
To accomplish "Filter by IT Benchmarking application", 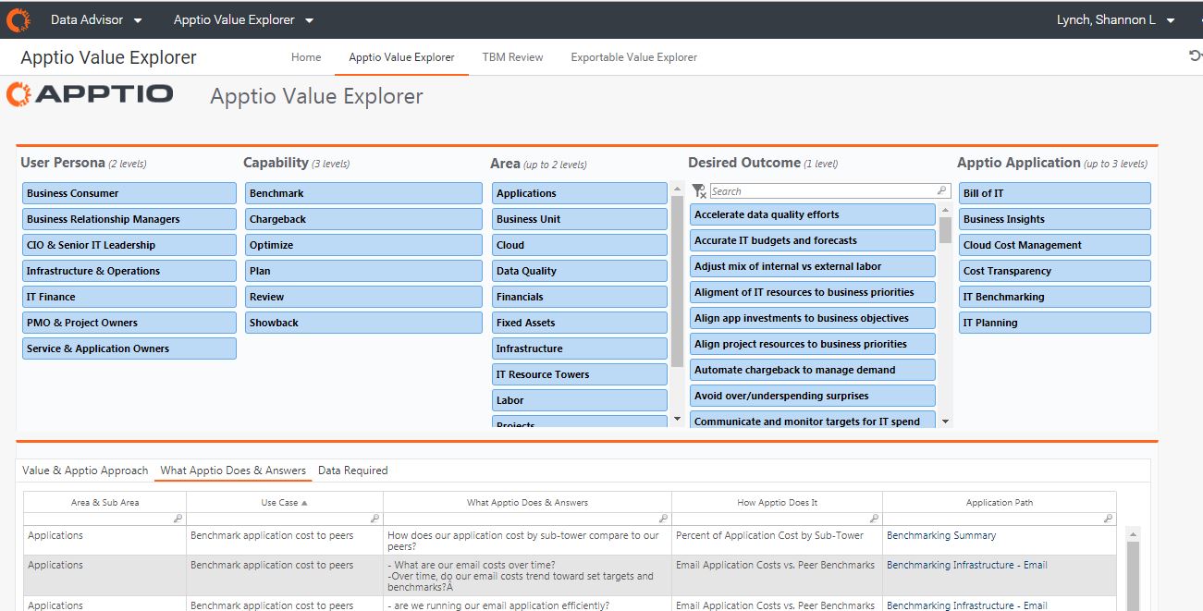I will 1055,297.
